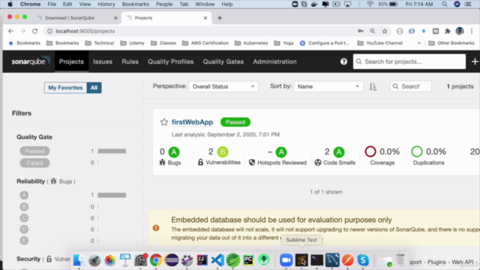The image size is (480, 270).
Task: Open Chrome three-dot menu
Action: pos(472,31)
